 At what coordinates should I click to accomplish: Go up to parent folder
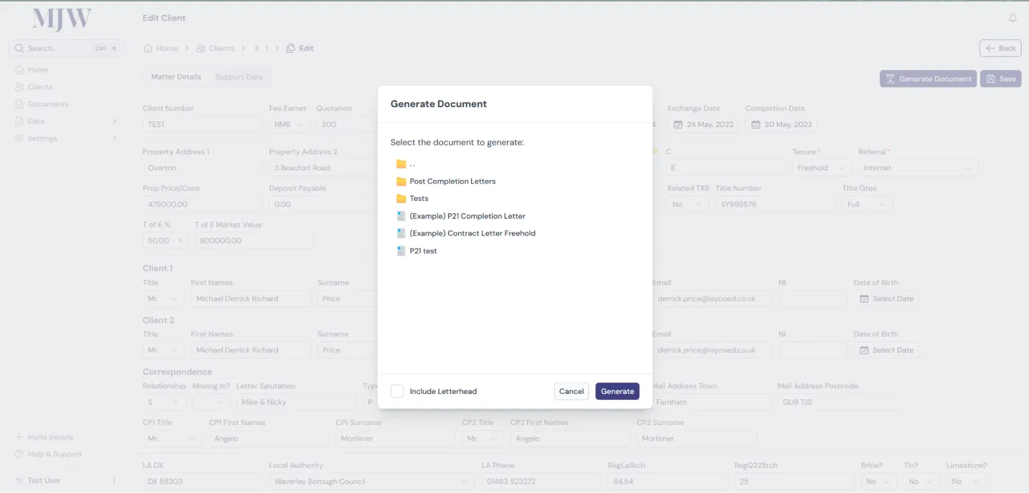coord(406,164)
